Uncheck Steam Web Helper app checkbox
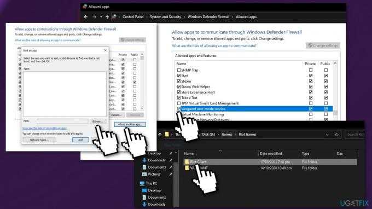Image resolution: width=372 pixels, height=209 pixels. [x=179, y=86]
